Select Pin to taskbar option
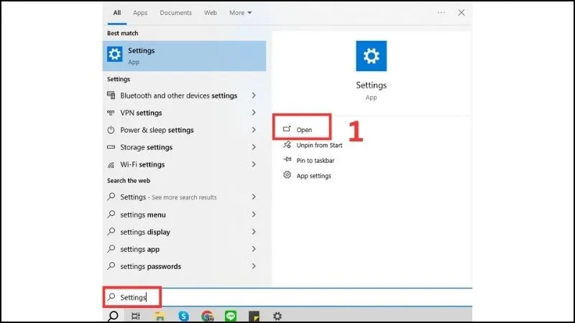 click(315, 160)
